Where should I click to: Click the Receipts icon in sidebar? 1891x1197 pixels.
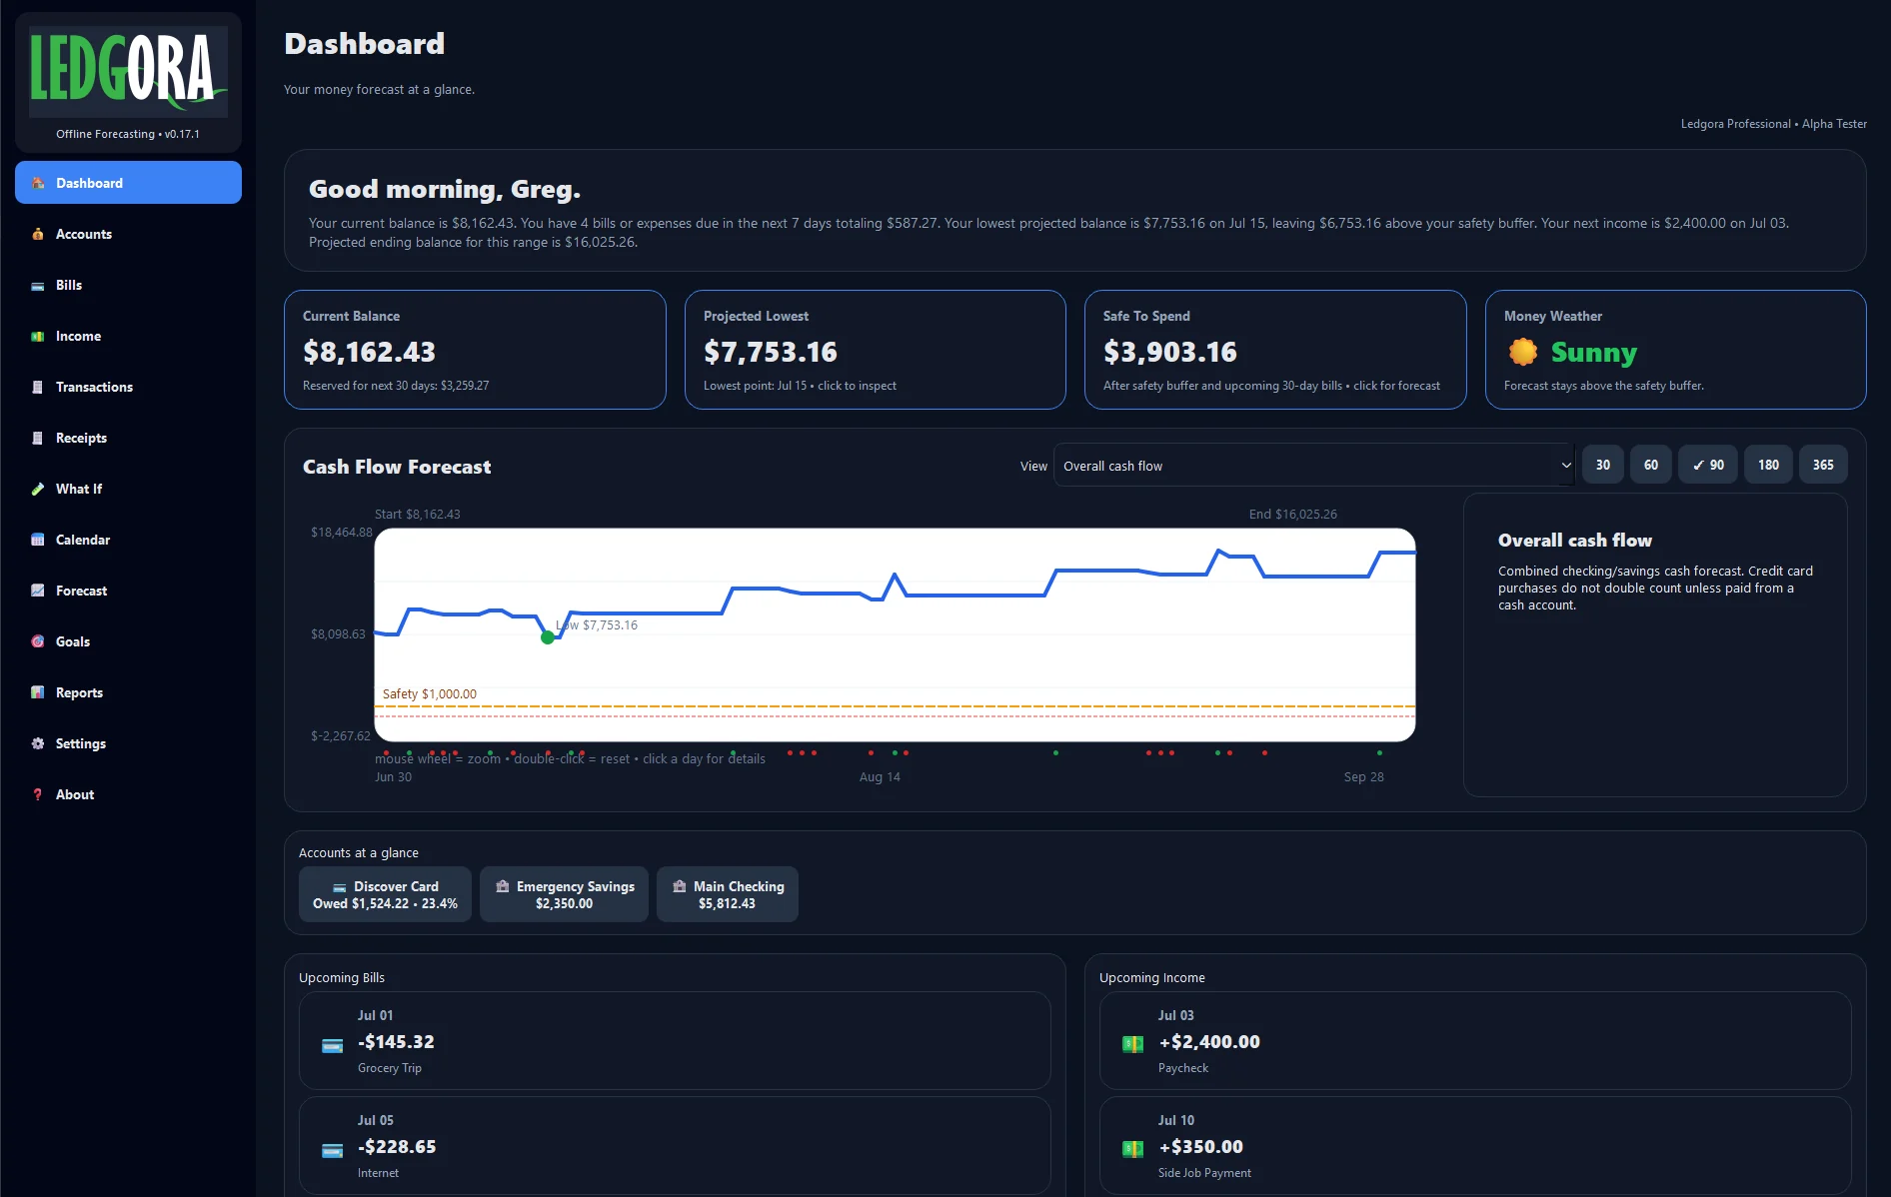[x=38, y=439]
